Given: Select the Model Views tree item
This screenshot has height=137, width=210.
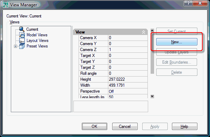Looking at the screenshot, I should coord(37,35).
